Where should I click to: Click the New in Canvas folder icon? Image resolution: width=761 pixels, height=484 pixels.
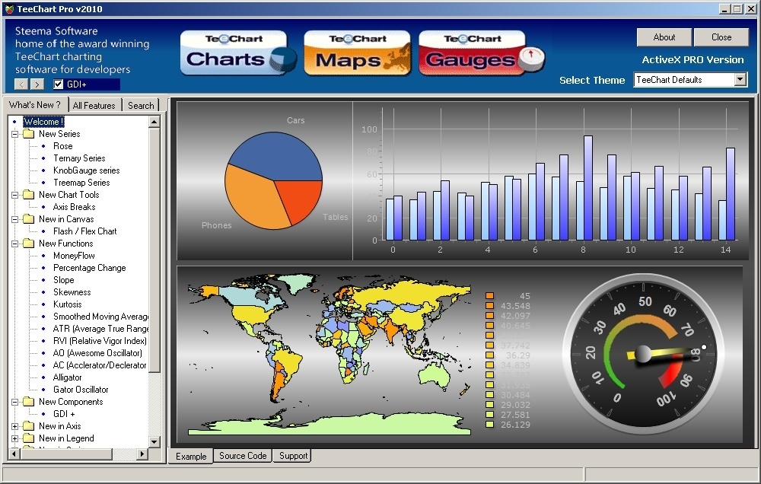point(29,219)
